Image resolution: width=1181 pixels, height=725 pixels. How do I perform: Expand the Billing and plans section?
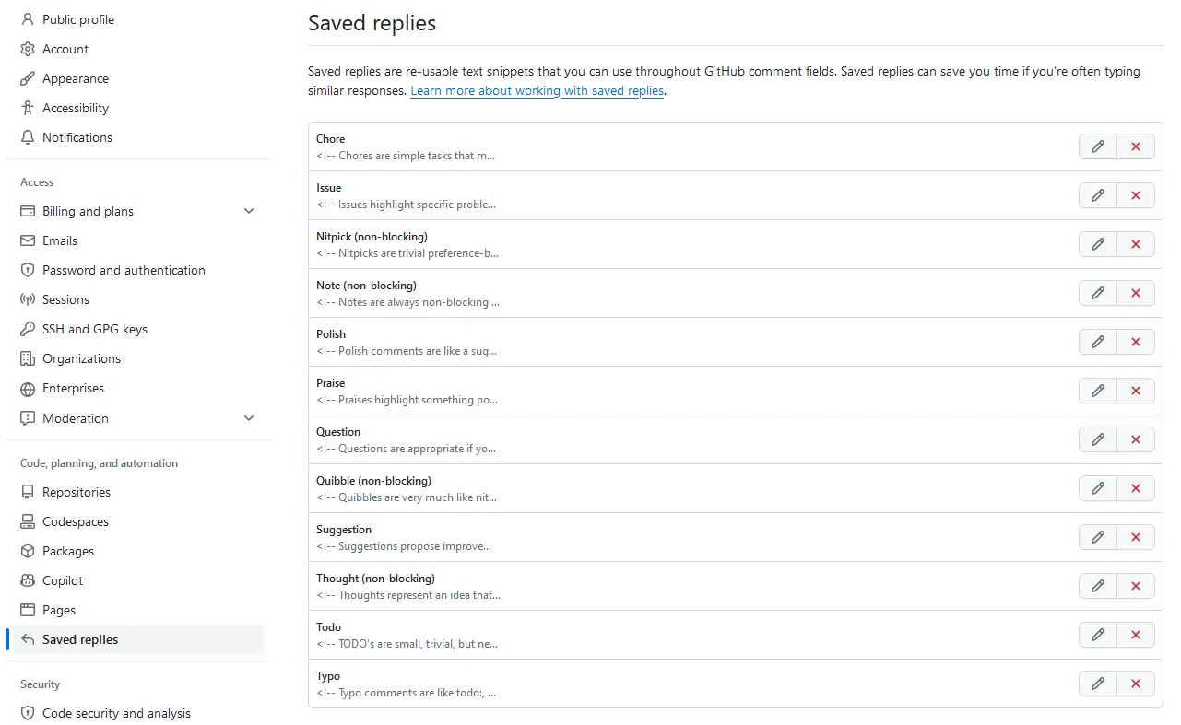[x=248, y=211]
